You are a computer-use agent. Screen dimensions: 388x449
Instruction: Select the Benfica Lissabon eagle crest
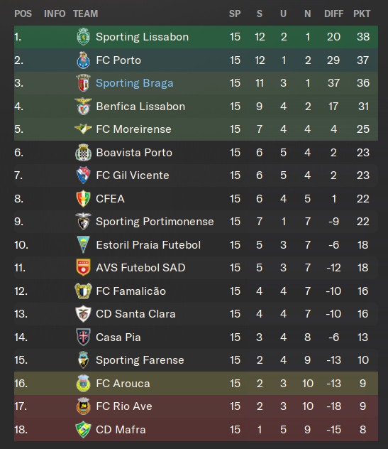click(83, 107)
